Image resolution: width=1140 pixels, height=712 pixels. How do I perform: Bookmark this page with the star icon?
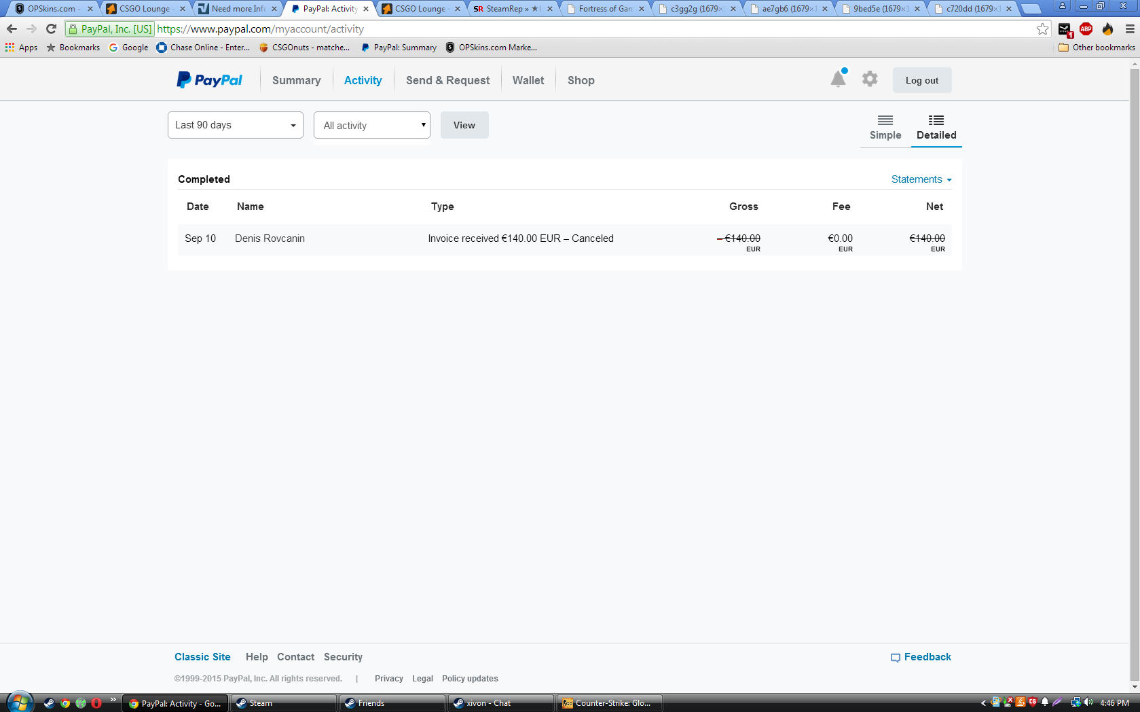[x=1042, y=29]
